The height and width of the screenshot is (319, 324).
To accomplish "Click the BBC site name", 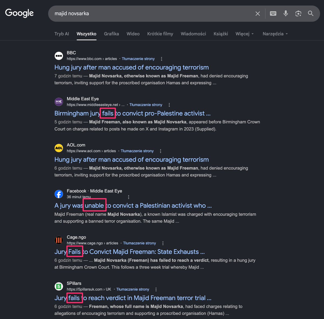I will [x=71, y=53].
